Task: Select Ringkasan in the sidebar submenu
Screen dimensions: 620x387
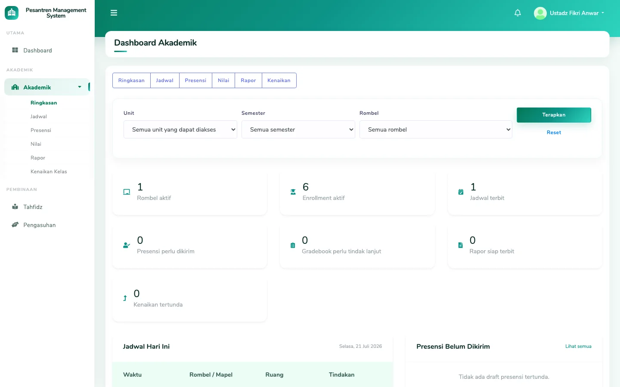Action: (x=44, y=103)
